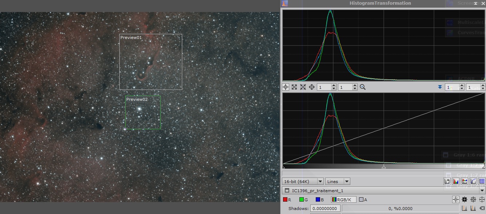Toggle the show grid icon
Viewport: 486px width, 214px height.
pyautogui.click(x=482, y=181)
